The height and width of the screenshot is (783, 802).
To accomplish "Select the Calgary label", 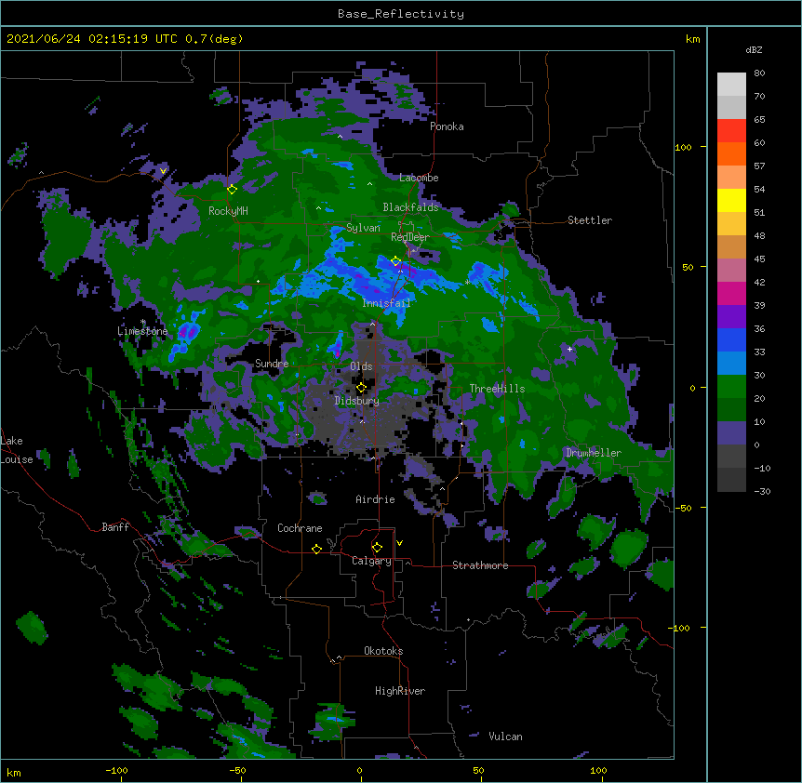I will (371, 561).
